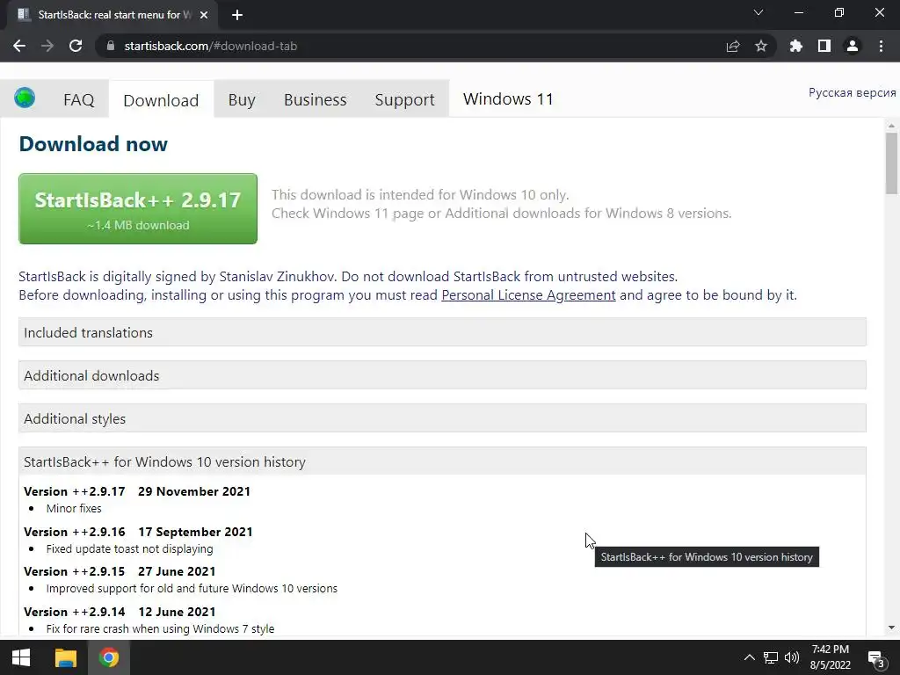Screen dimensions: 900x675
Task: Click the network tray icon
Action: (x=771, y=657)
